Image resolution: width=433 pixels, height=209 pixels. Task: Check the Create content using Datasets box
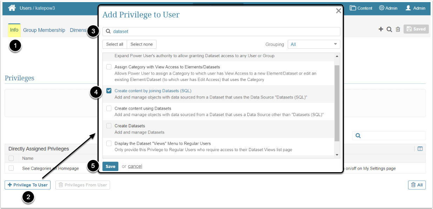(x=109, y=108)
